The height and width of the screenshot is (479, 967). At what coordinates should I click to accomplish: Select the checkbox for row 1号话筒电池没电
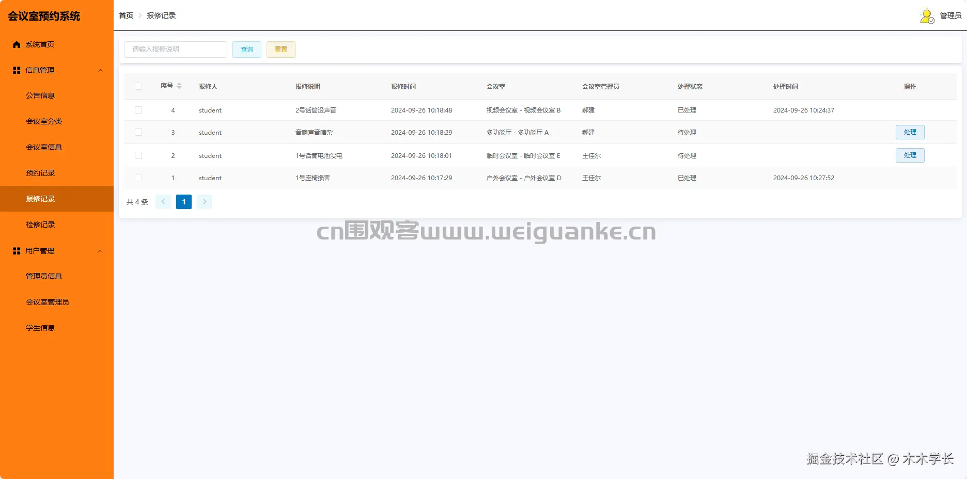tap(138, 155)
